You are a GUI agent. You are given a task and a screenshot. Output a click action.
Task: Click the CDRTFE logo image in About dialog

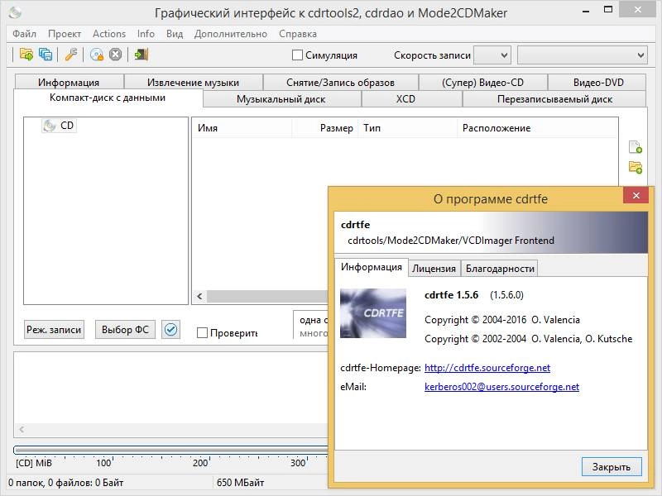tap(373, 313)
